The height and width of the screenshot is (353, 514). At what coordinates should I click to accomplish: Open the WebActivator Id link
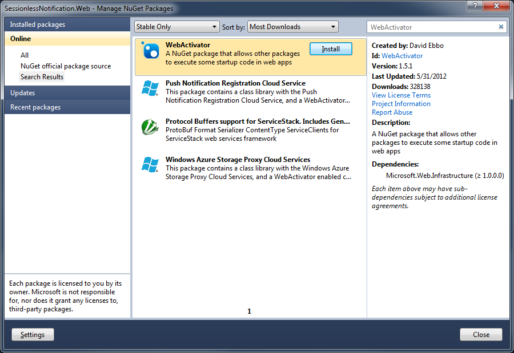(402, 56)
